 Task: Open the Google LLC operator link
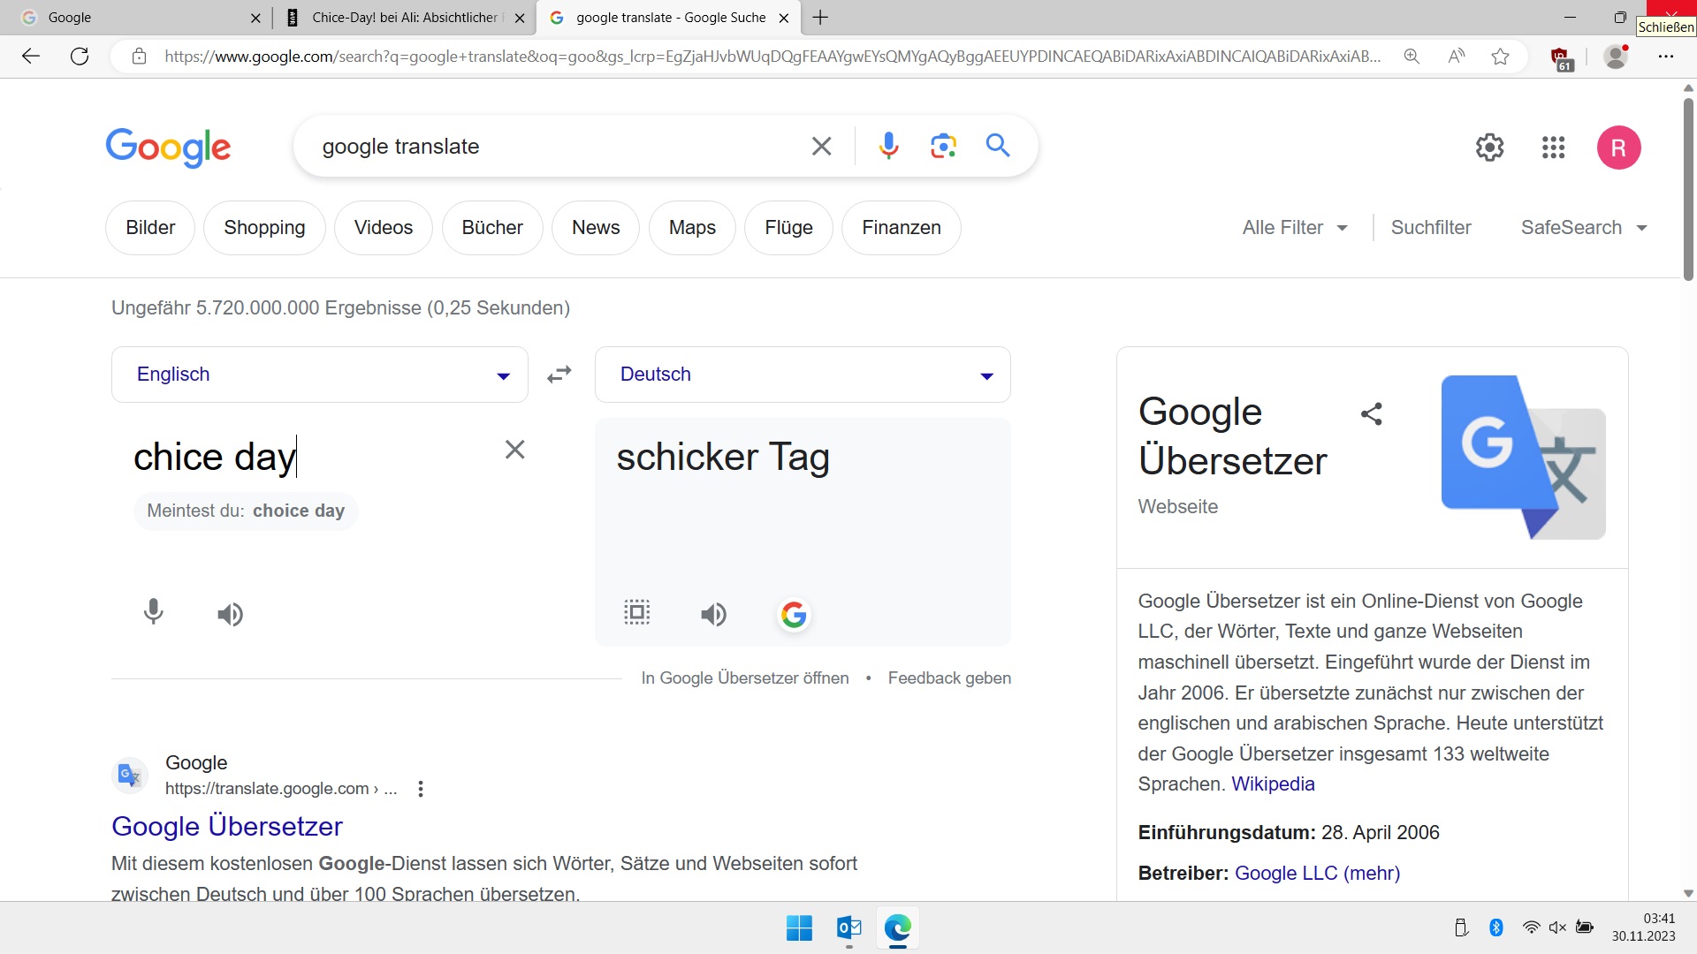point(1317,874)
